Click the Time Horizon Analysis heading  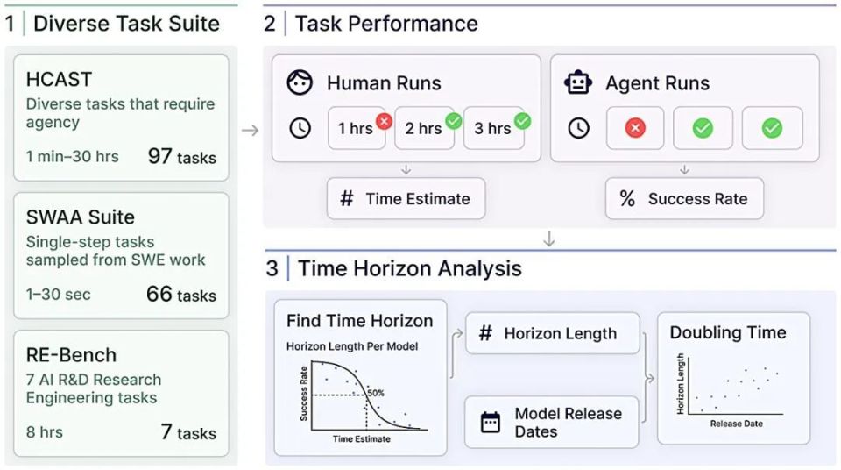click(x=409, y=268)
